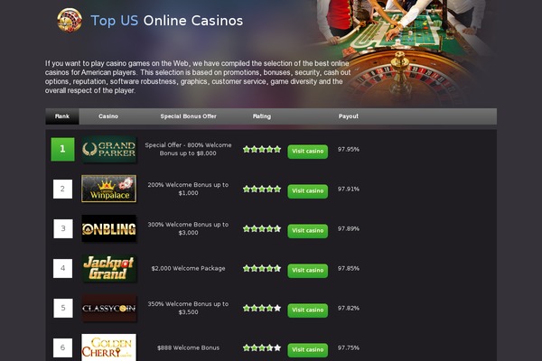
Task: Open the Golden Cherry casino logo
Action: pos(109,347)
